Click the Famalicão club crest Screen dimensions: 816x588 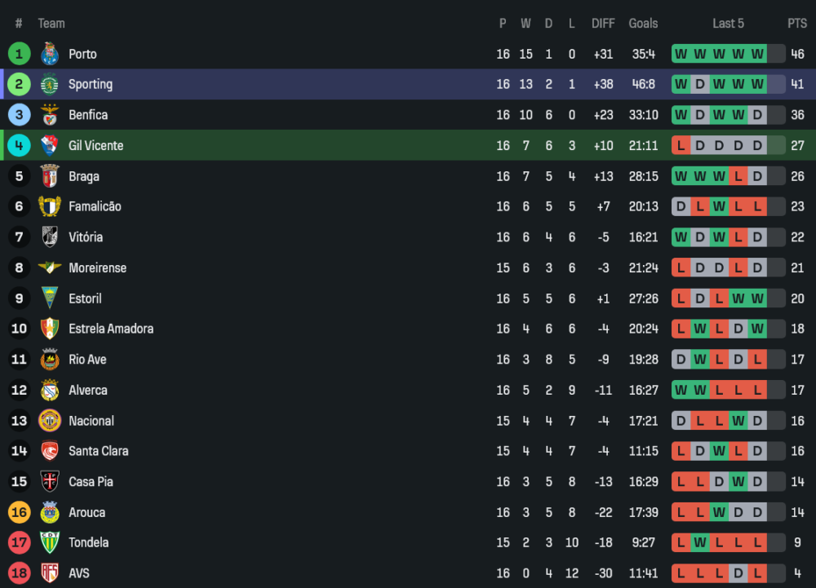(x=50, y=206)
